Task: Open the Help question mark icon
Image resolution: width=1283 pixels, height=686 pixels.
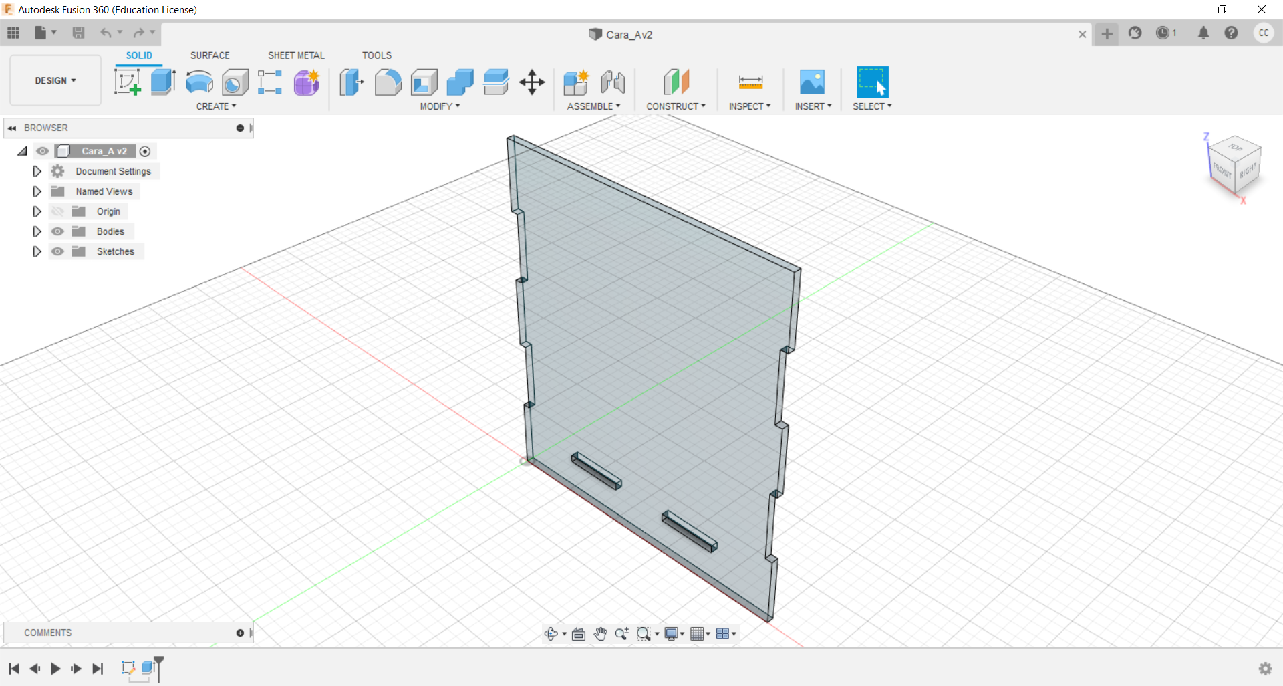Action: 1231,33
